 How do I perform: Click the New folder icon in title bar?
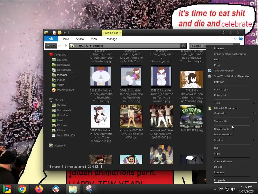click(x=60, y=33)
